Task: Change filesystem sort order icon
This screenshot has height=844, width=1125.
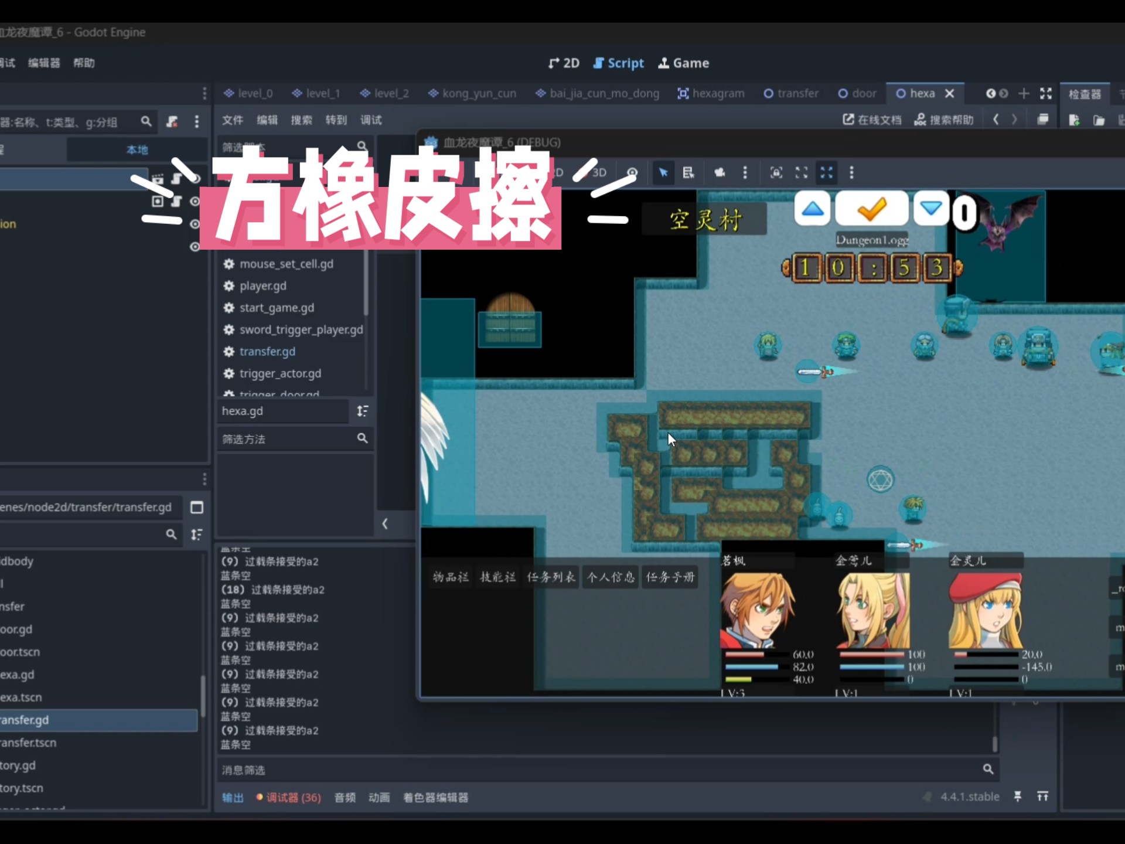Action: click(197, 534)
